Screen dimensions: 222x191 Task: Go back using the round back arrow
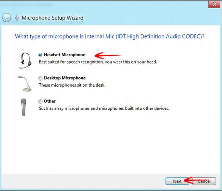(x=6, y=18)
